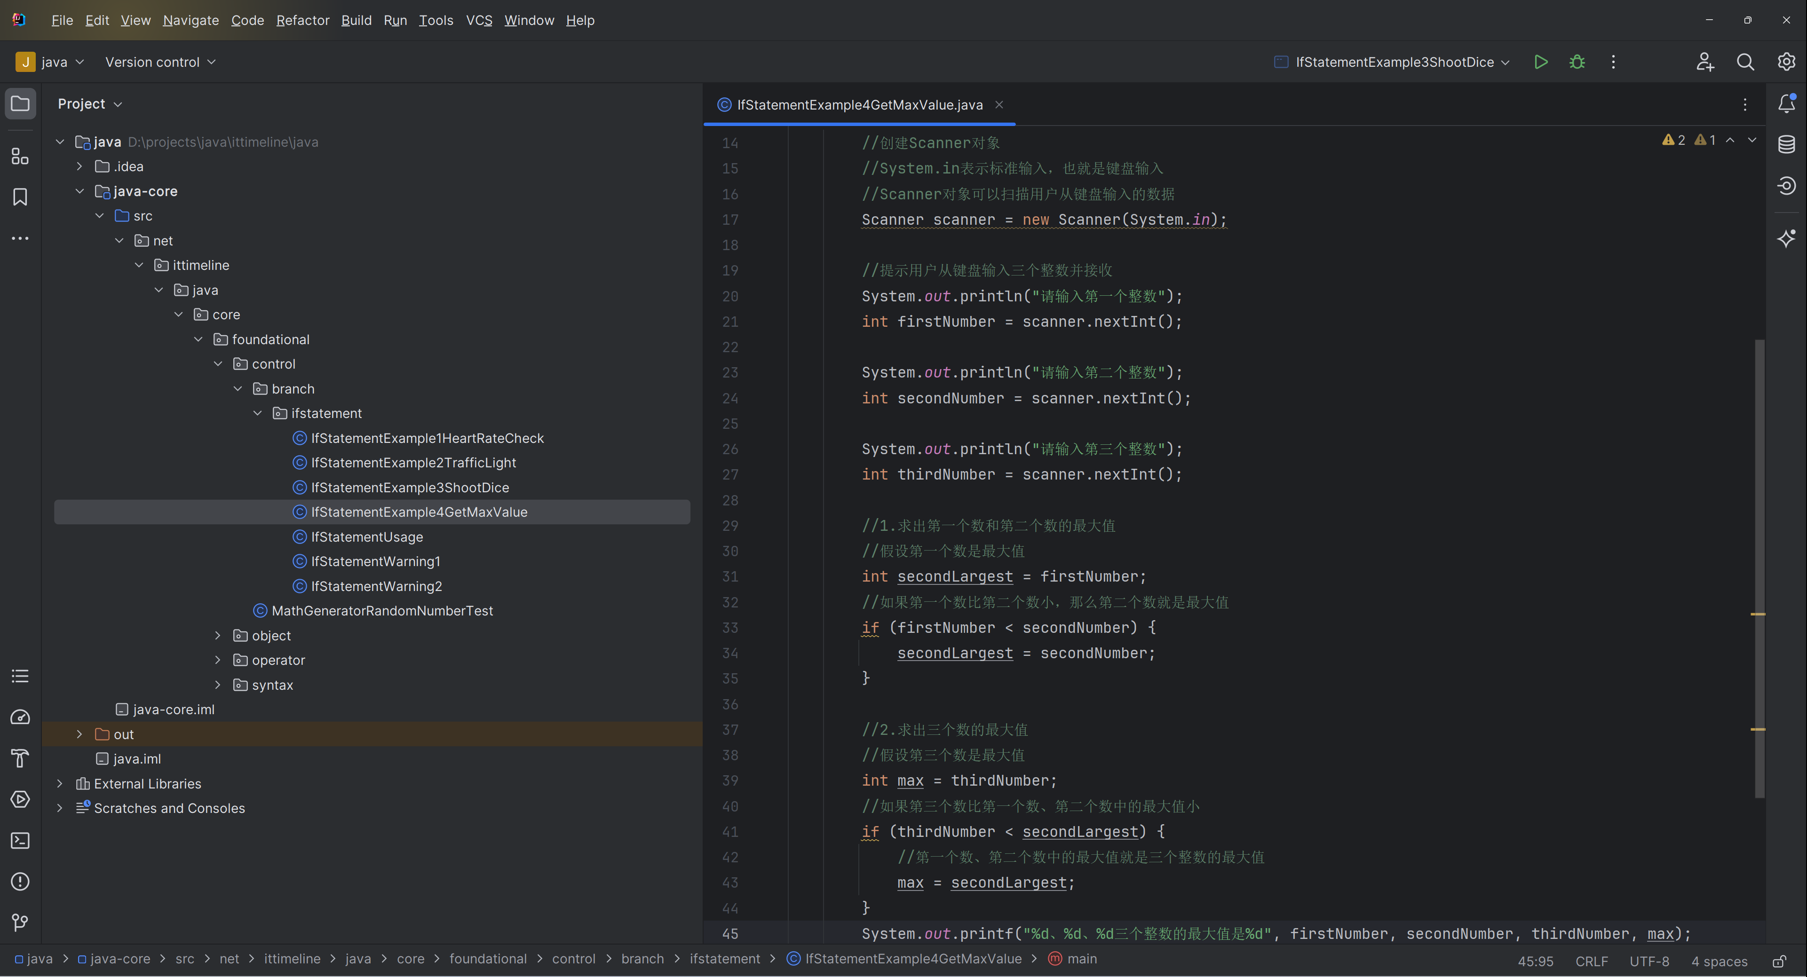Run IfStatementExample3ShootDice with green play button
The width and height of the screenshot is (1807, 977).
coord(1540,63)
